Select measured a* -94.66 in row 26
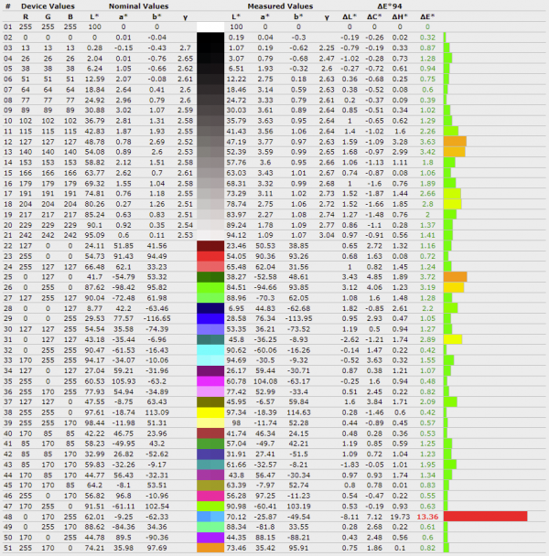 (x=265, y=287)
